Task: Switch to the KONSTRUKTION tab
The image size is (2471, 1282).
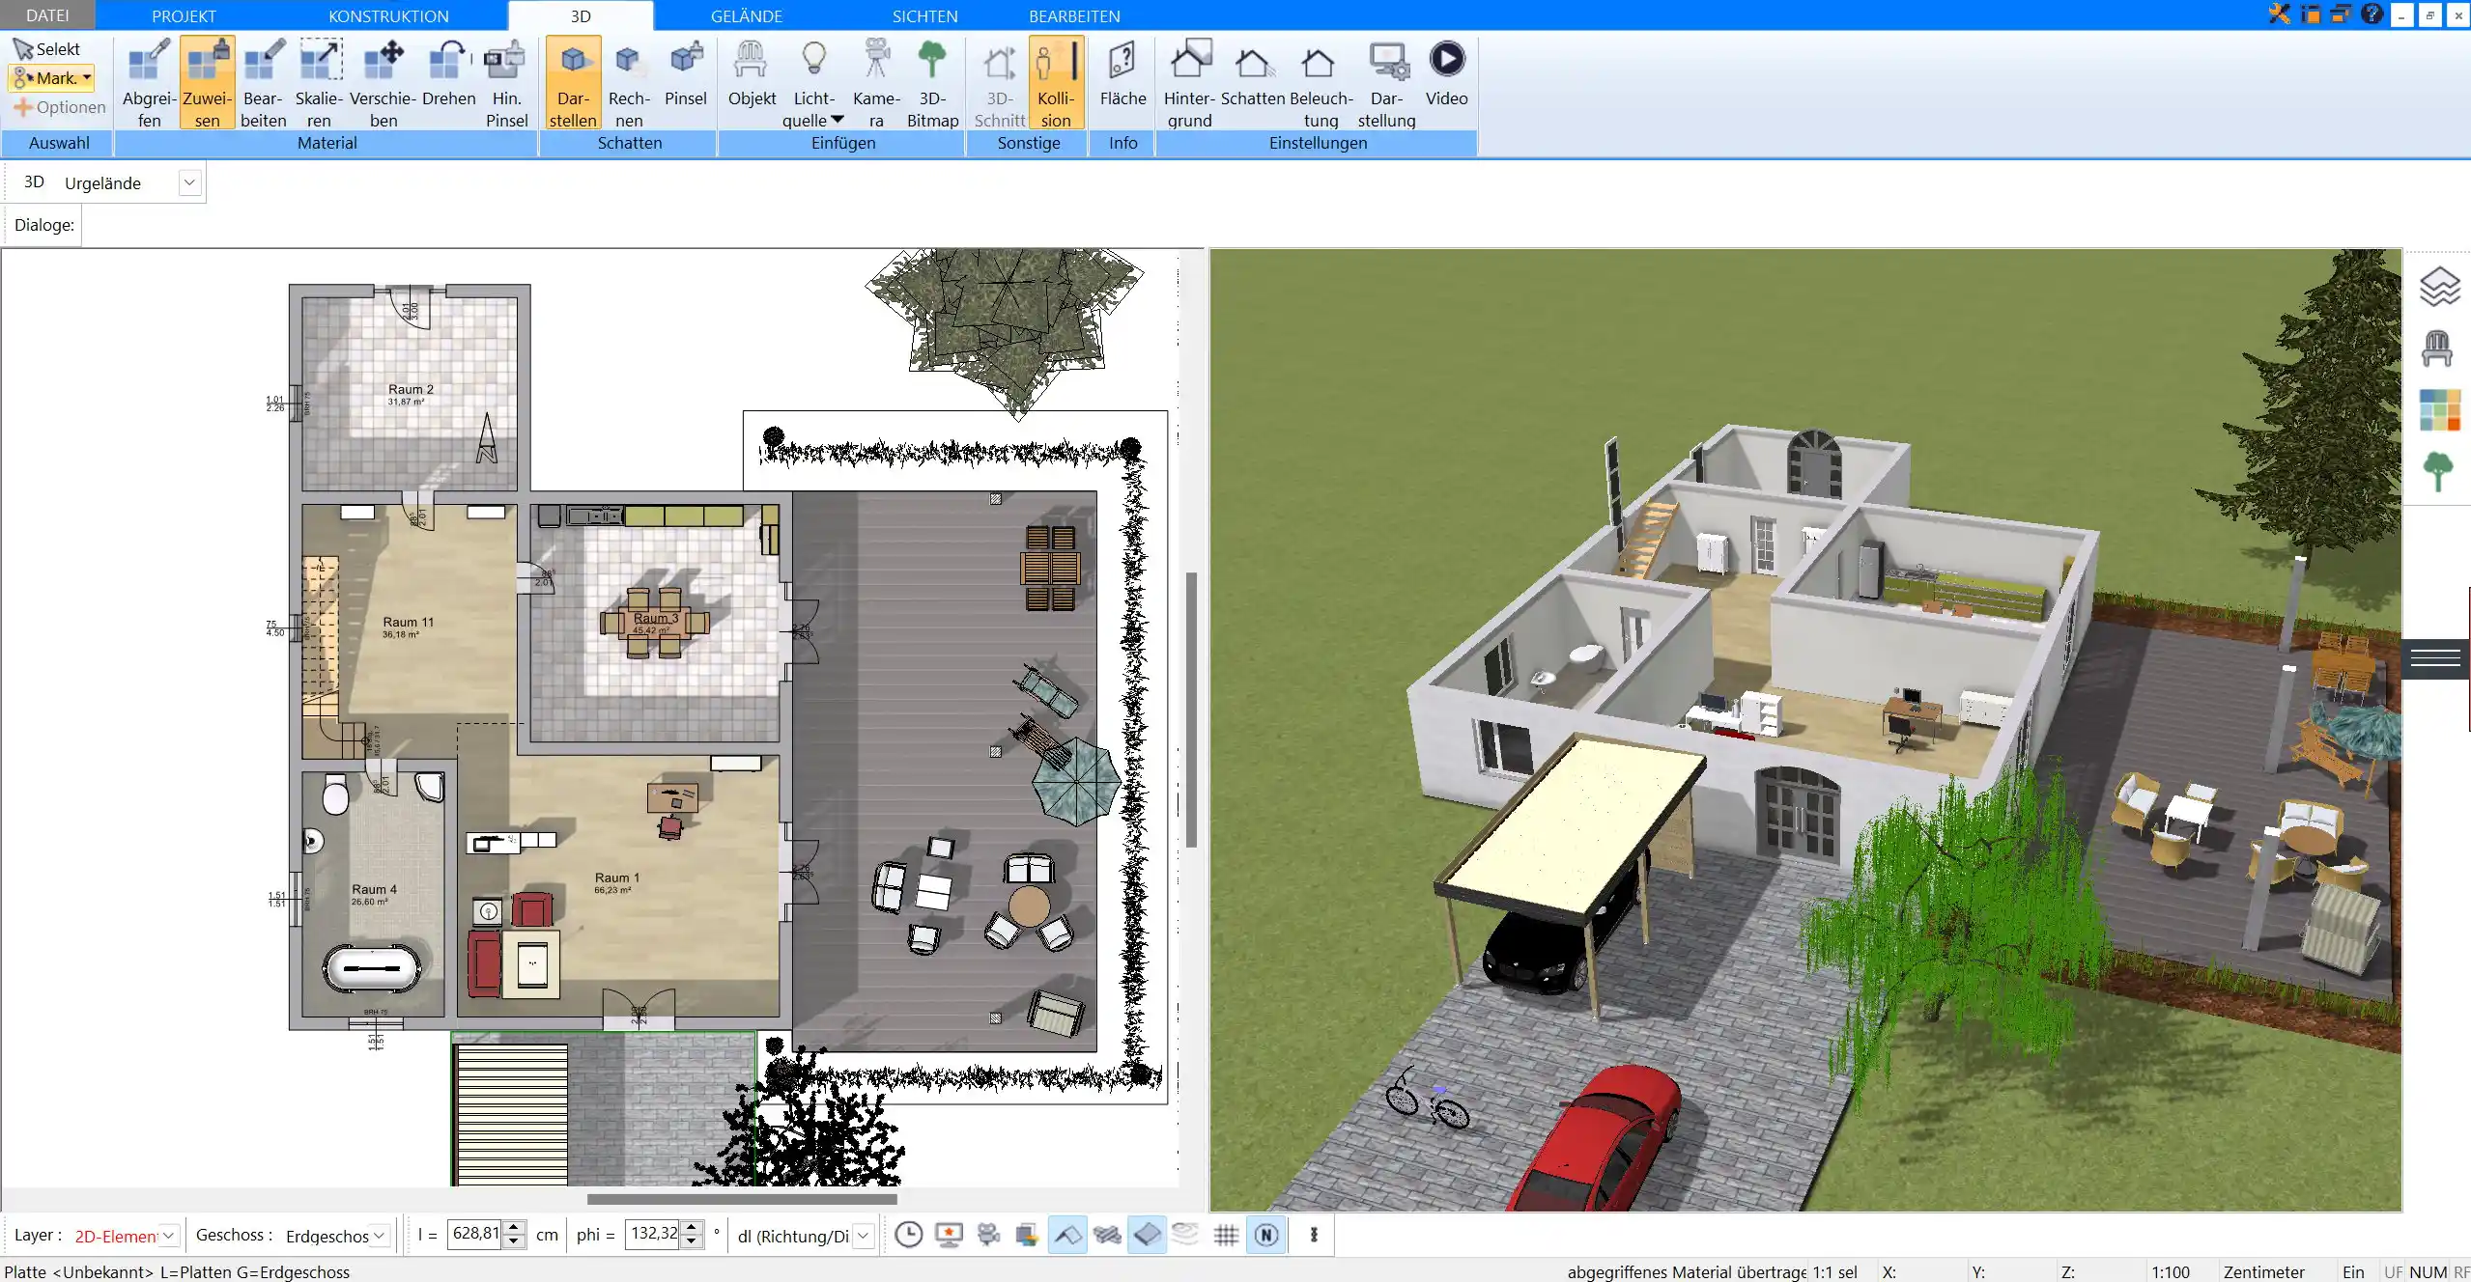Action: click(388, 15)
